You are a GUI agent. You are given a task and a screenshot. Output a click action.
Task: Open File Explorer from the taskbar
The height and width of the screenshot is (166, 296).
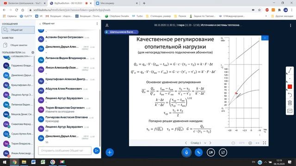(x=24, y=162)
